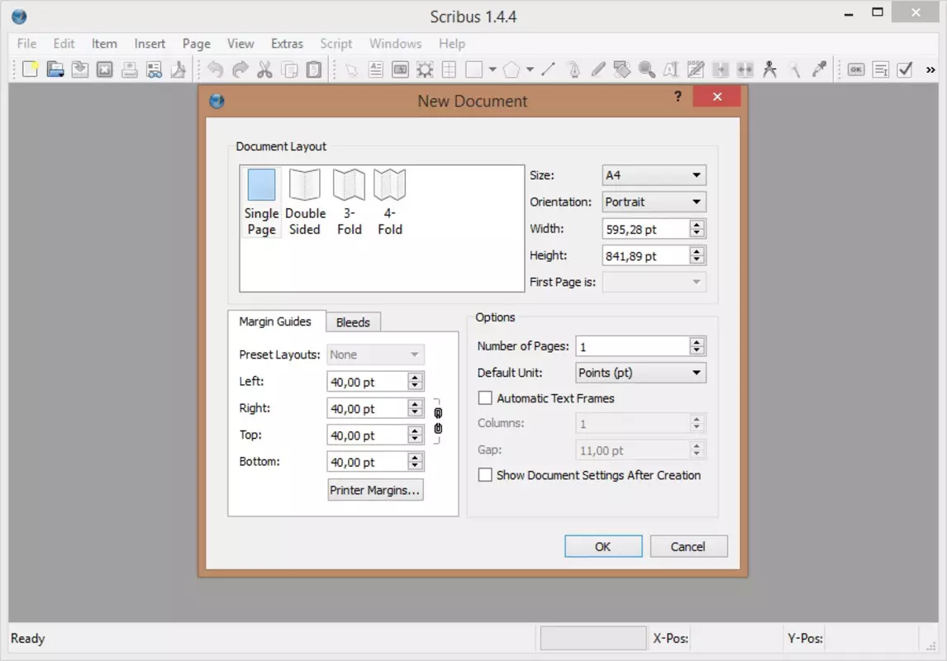Viewport: 947px width, 661px height.
Task: Increase the Bottom margin stepper
Action: (x=415, y=457)
